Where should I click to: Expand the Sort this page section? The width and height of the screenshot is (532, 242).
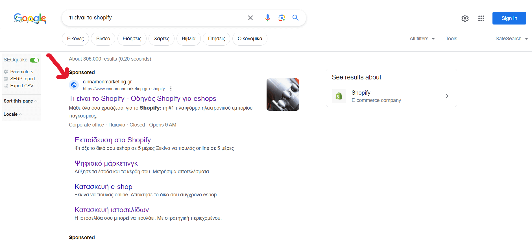pos(21,101)
